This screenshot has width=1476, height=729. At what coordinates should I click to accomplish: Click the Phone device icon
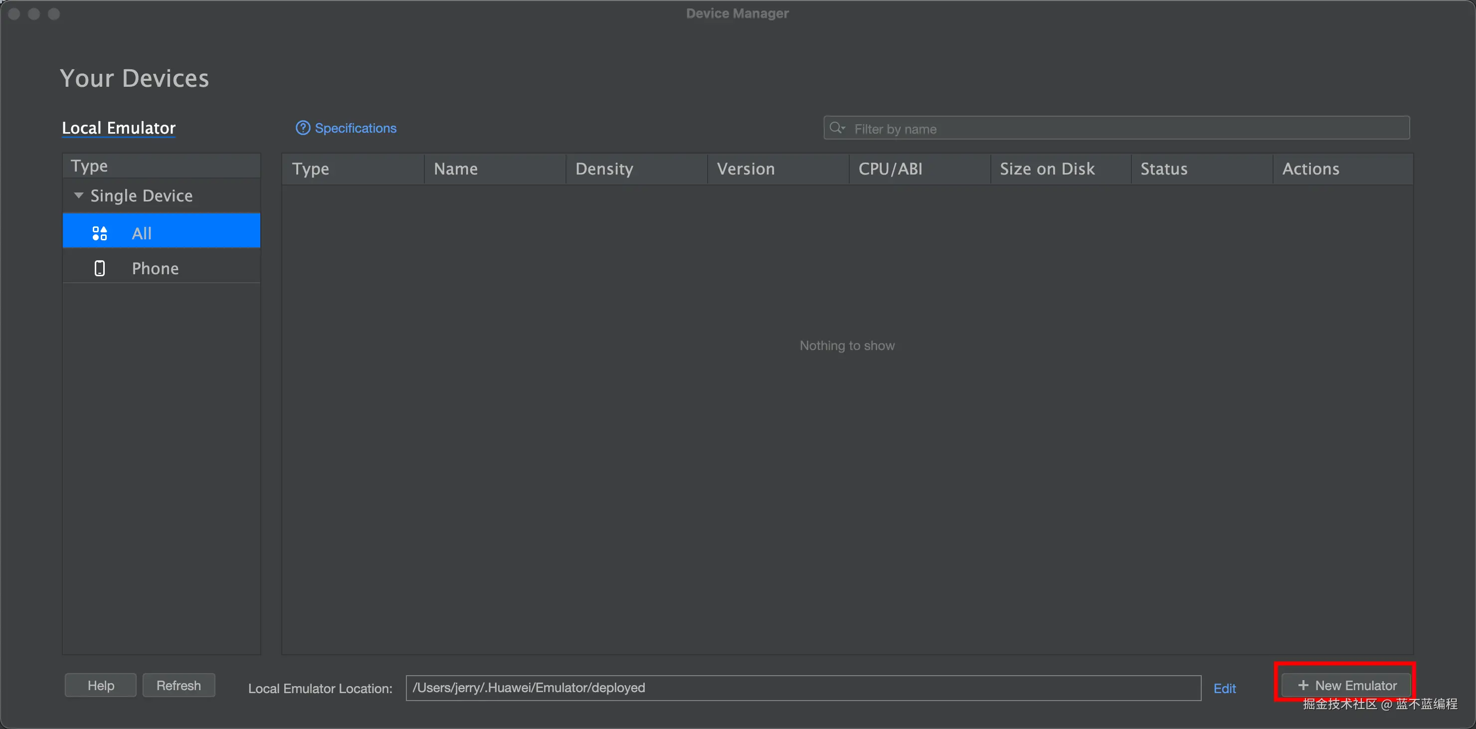pyautogui.click(x=100, y=268)
